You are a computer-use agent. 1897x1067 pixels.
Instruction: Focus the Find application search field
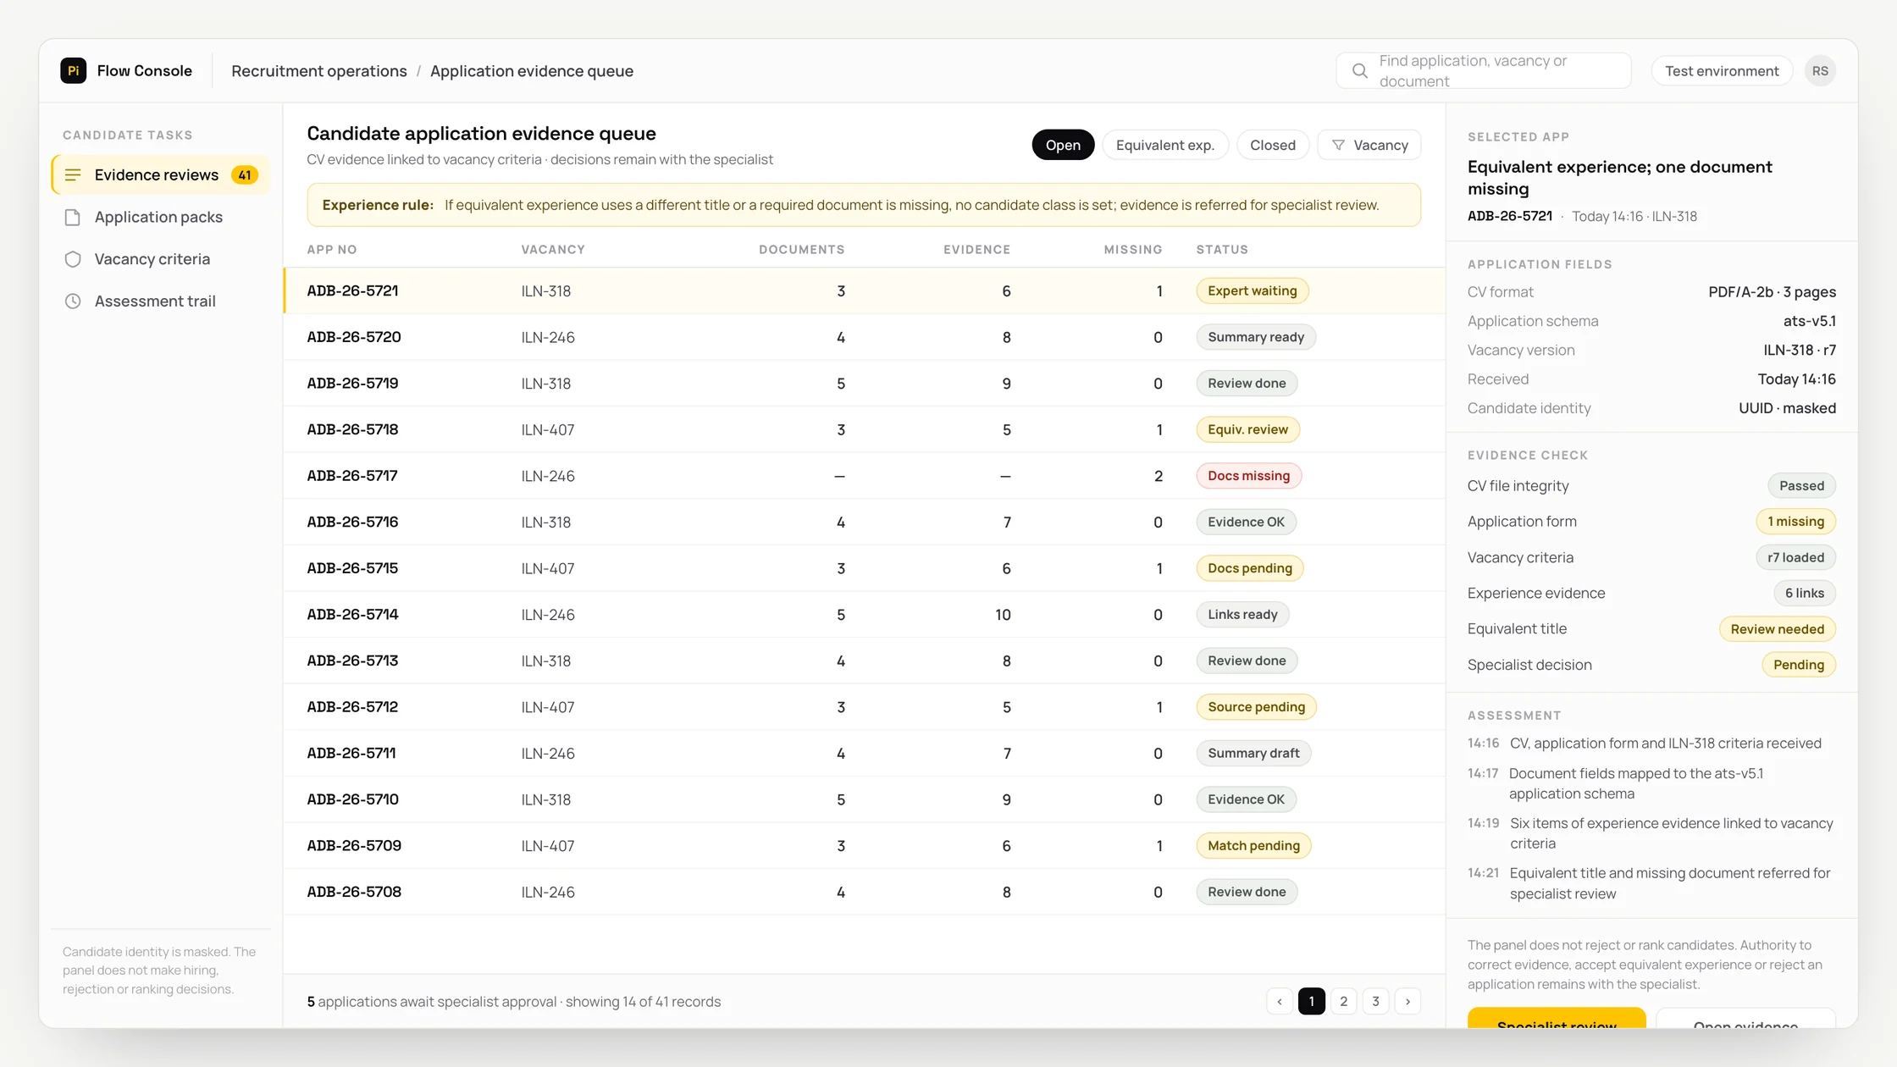pos(1484,71)
